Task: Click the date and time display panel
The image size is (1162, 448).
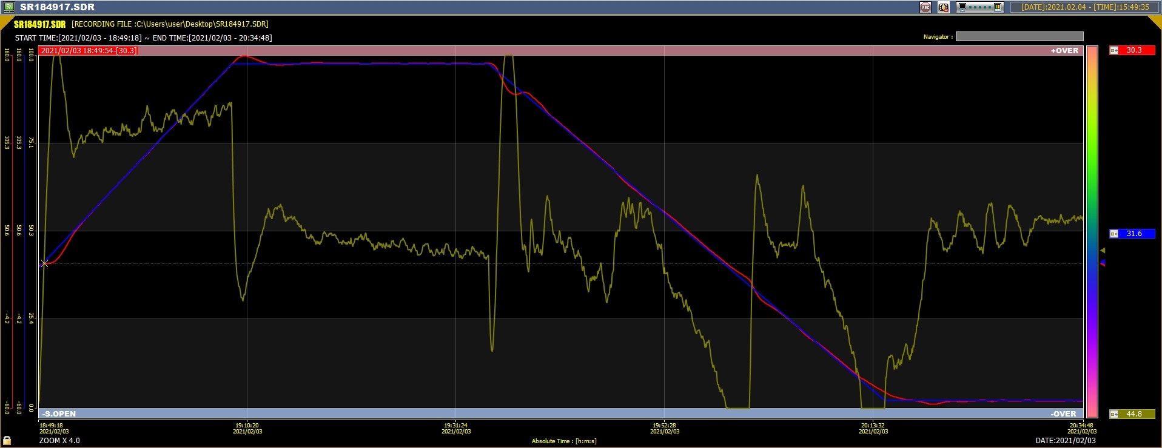Action: (1085, 7)
